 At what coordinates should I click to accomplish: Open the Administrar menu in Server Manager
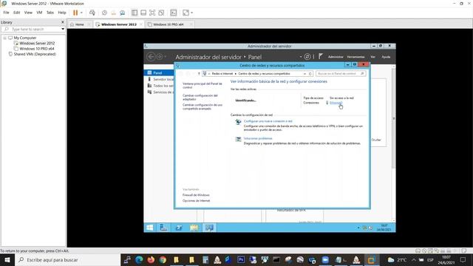pos(336,57)
